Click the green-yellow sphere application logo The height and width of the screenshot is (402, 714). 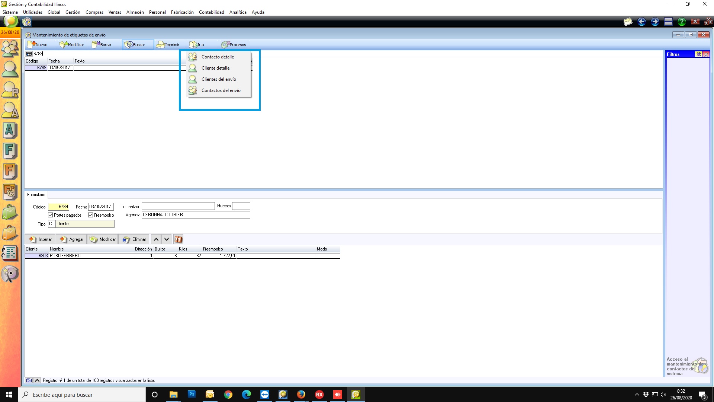tap(10, 22)
